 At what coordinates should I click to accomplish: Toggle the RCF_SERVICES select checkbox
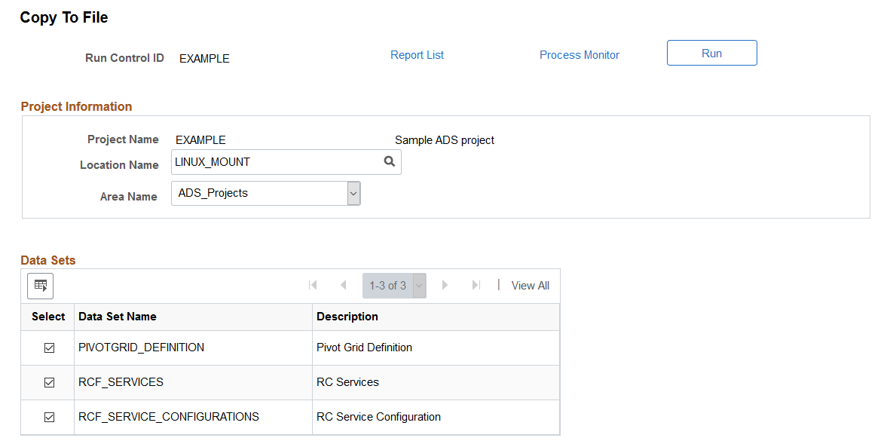pyautogui.click(x=50, y=383)
